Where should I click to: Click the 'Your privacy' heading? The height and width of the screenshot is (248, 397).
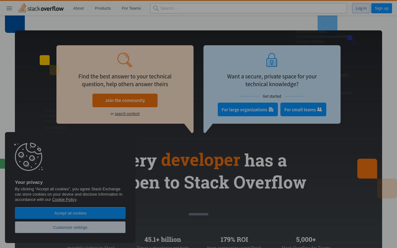(29, 182)
